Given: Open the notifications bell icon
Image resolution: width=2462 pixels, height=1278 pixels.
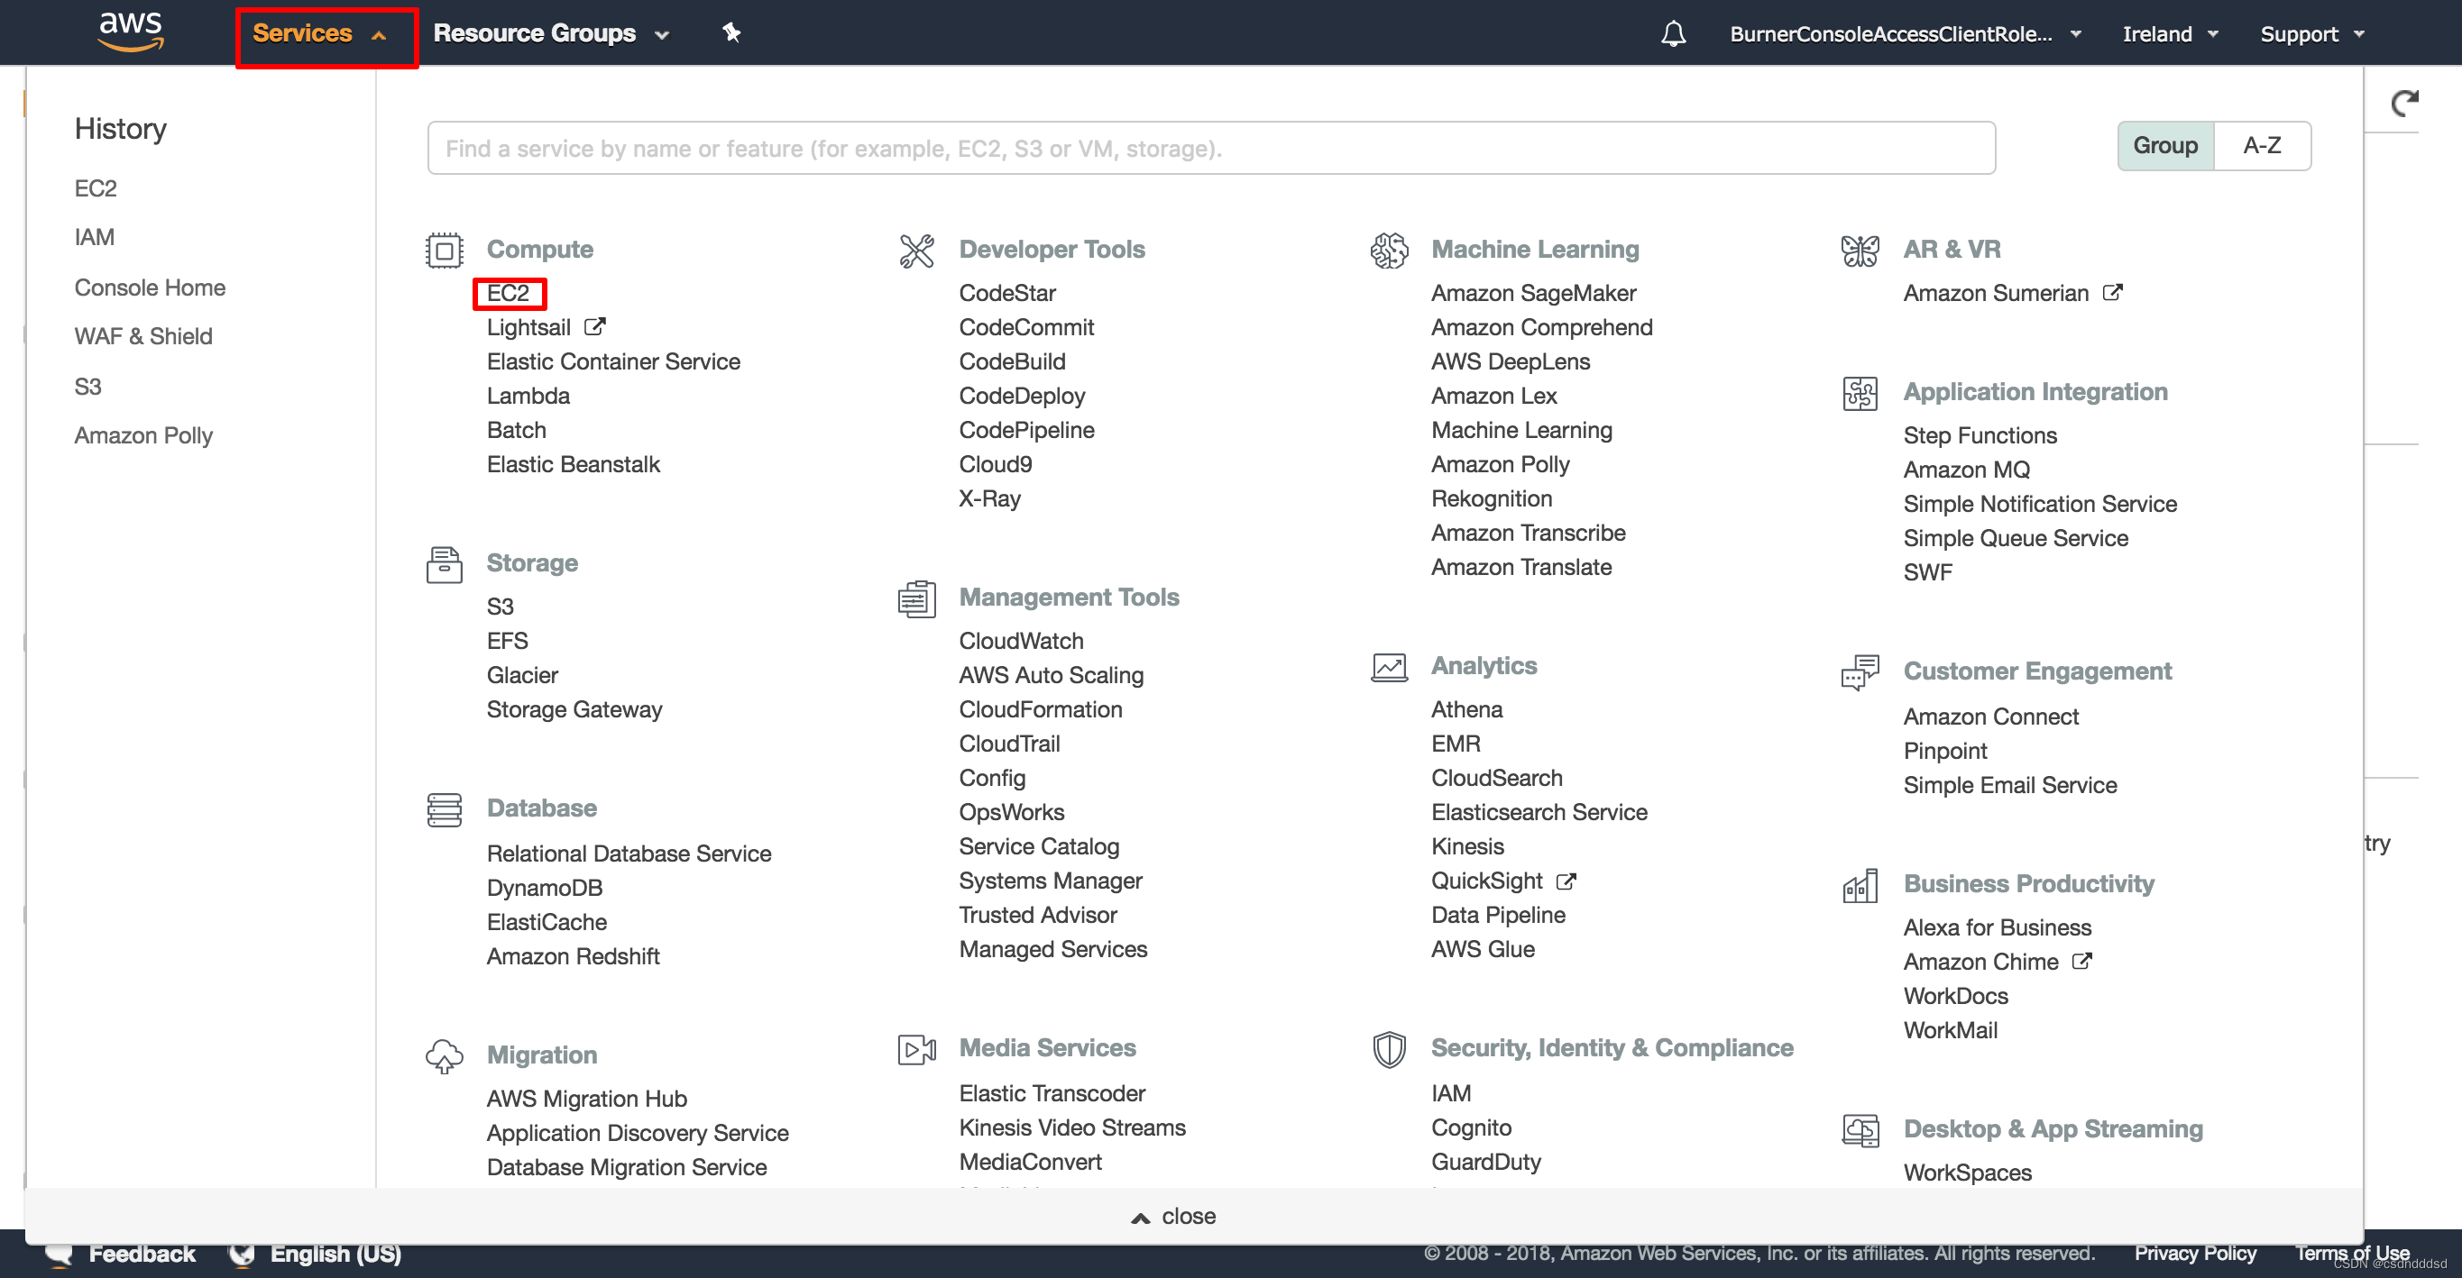Looking at the screenshot, I should pos(1673,33).
